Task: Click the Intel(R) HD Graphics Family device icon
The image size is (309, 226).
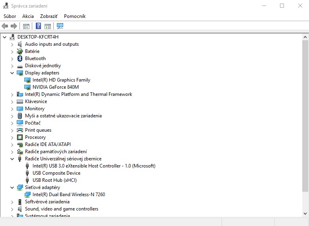Action: (x=27, y=80)
